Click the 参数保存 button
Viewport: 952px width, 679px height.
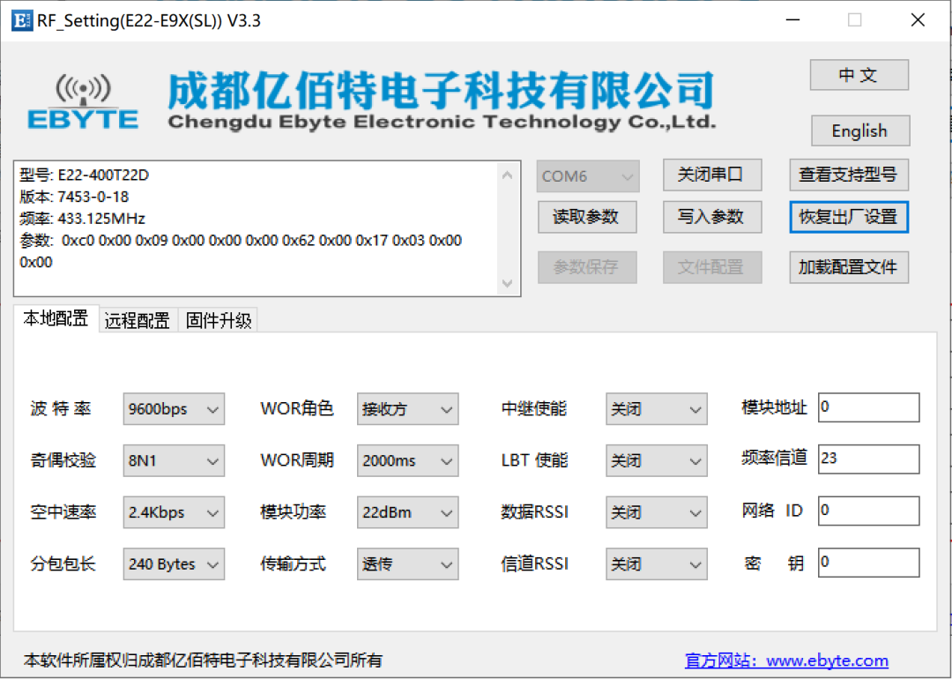(586, 267)
